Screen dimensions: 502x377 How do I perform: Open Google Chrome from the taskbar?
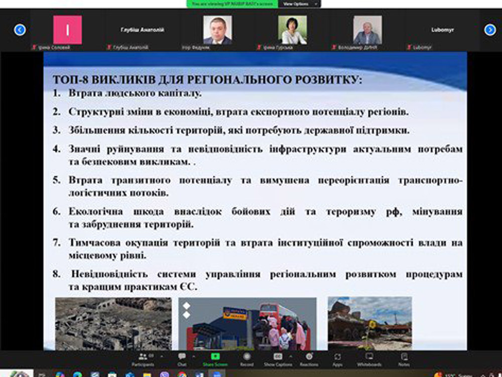coord(182,374)
